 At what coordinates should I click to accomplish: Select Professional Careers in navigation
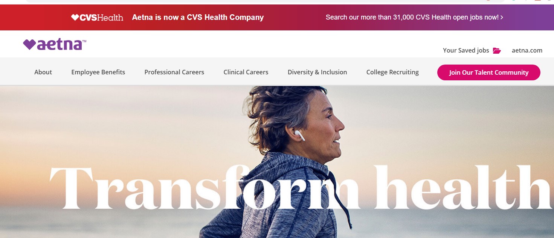click(174, 72)
